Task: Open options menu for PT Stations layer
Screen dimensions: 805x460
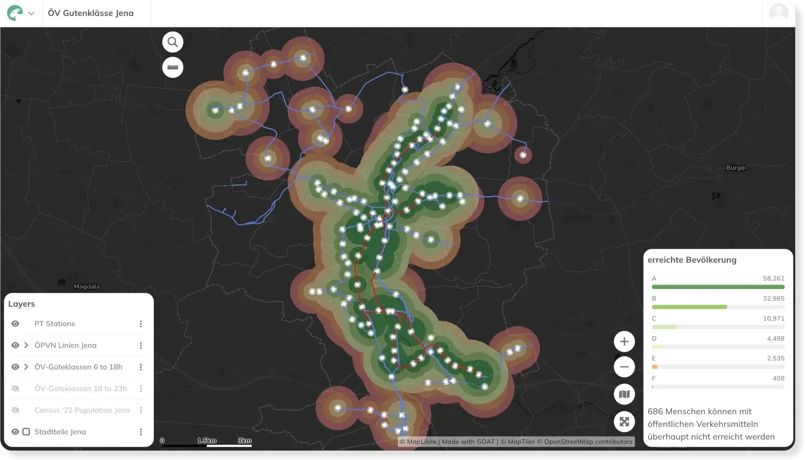Action: pos(141,324)
